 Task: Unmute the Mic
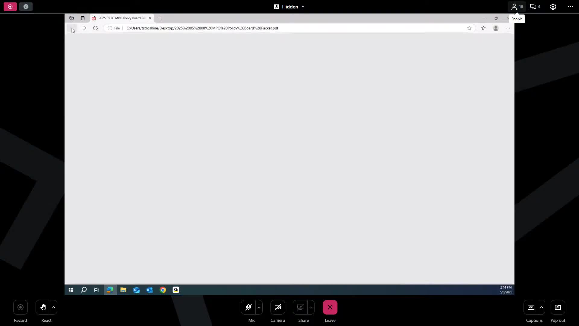[x=248, y=308]
